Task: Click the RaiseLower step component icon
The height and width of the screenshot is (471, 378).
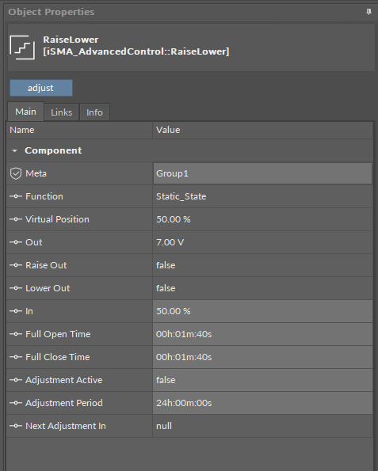Action: (22, 47)
